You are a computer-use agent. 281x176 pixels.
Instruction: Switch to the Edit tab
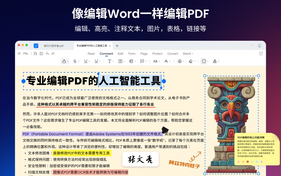coord(120,54)
